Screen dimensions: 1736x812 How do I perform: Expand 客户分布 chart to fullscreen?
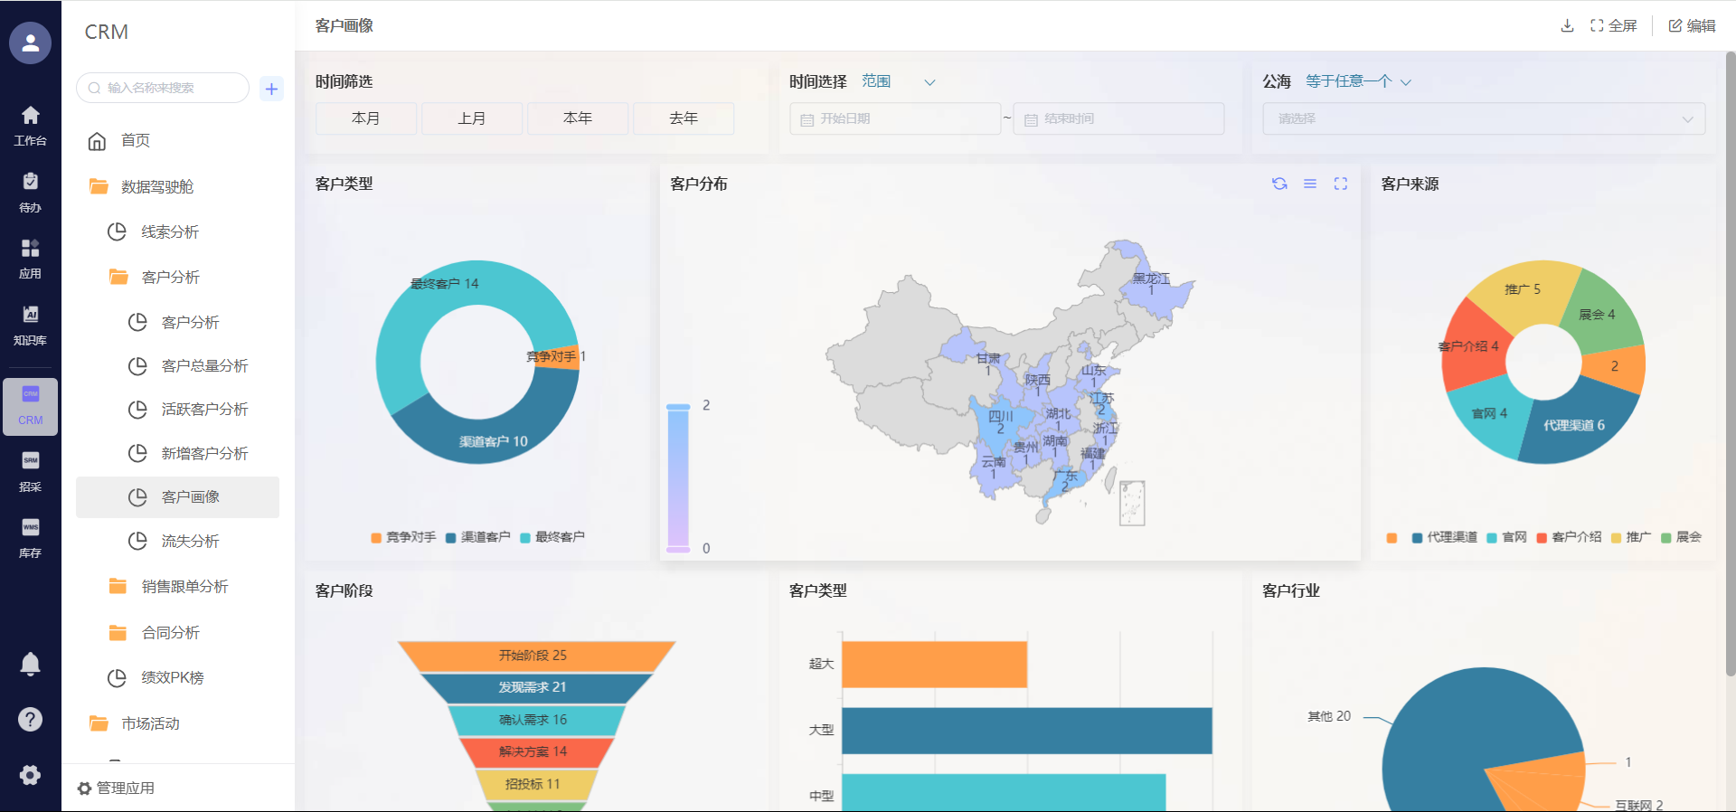(1341, 184)
